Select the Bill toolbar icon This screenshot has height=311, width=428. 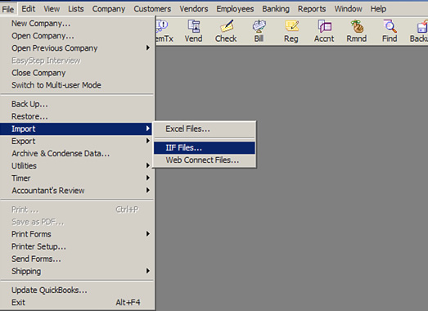tap(259, 31)
